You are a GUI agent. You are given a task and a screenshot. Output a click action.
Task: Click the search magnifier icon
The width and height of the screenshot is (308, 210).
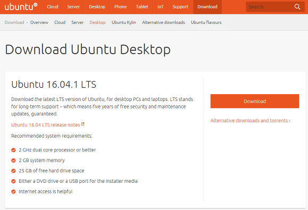[x=297, y=7]
